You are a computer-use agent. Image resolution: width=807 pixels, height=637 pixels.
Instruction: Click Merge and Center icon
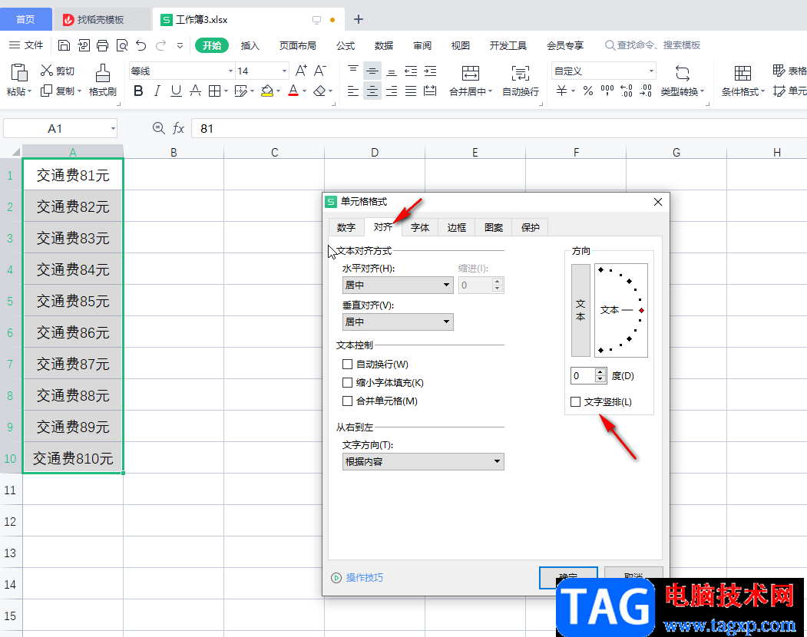coord(471,73)
